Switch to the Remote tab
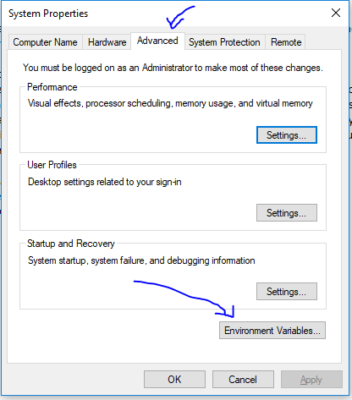The width and height of the screenshot is (352, 400). click(x=286, y=42)
